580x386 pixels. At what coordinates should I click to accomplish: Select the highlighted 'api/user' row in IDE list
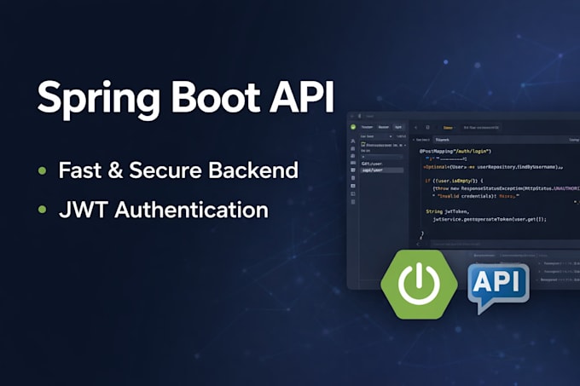[x=382, y=170]
